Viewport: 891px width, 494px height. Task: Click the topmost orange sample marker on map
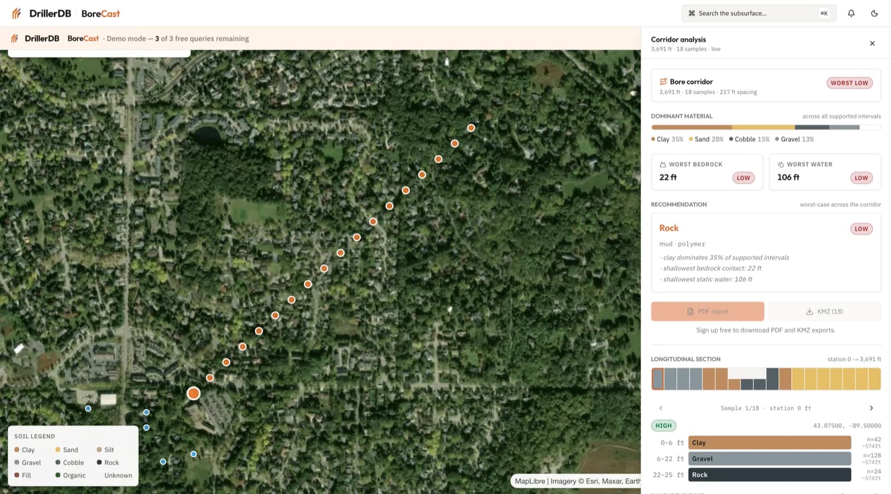point(471,128)
